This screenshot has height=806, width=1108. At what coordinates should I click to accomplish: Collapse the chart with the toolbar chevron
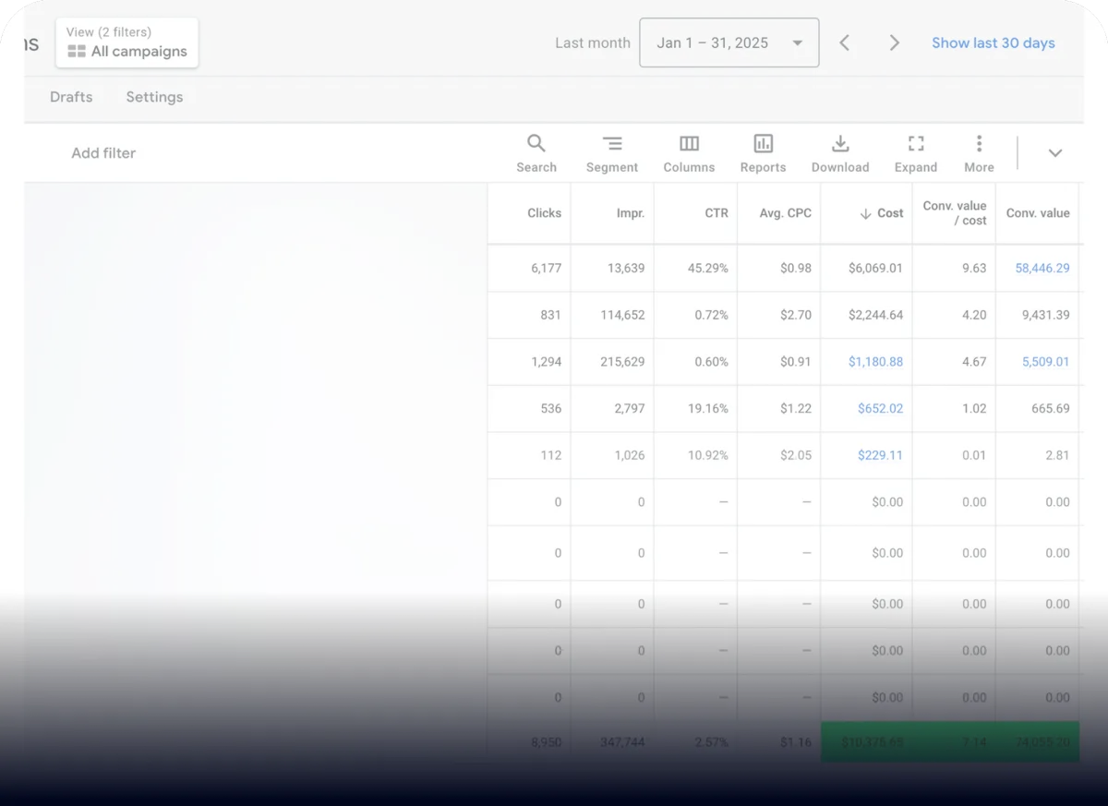(x=1055, y=153)
